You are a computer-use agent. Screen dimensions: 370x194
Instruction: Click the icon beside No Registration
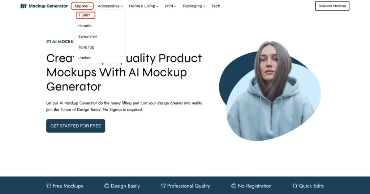tap(234, 186)
